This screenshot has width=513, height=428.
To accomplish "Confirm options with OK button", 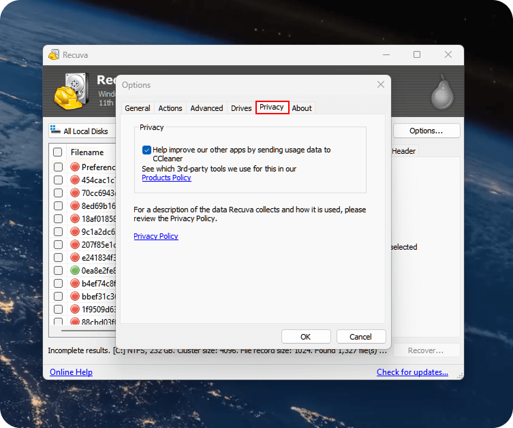I will 306,337.
